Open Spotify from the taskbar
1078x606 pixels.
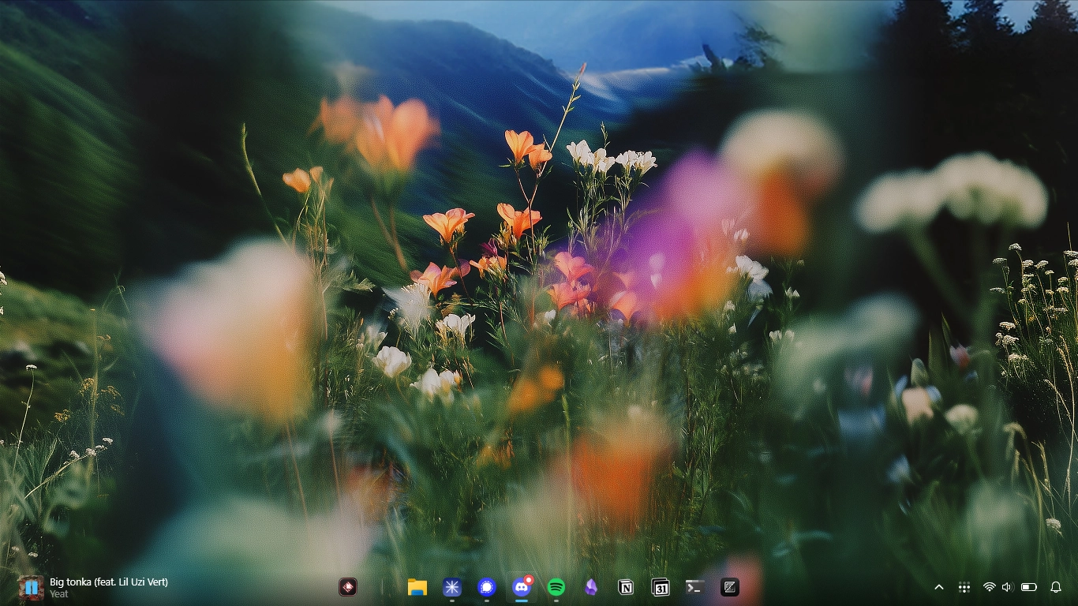[556, 587]
